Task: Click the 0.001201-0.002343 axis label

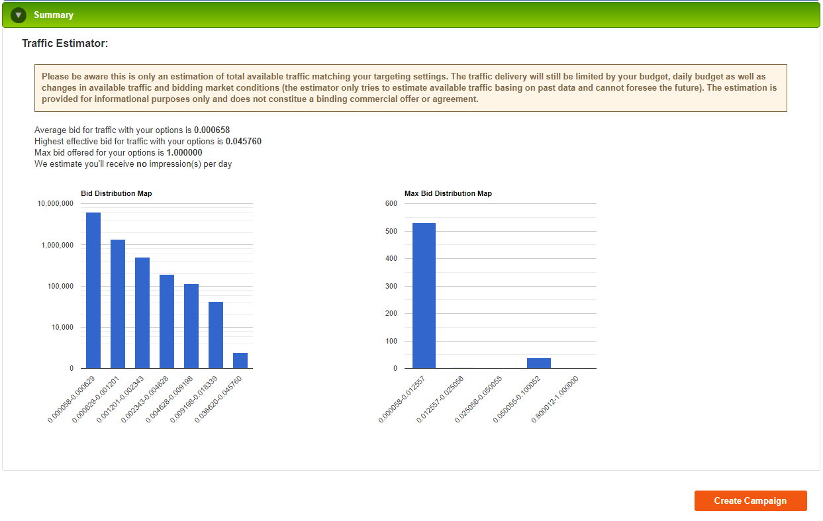Action: coord(122,399)
